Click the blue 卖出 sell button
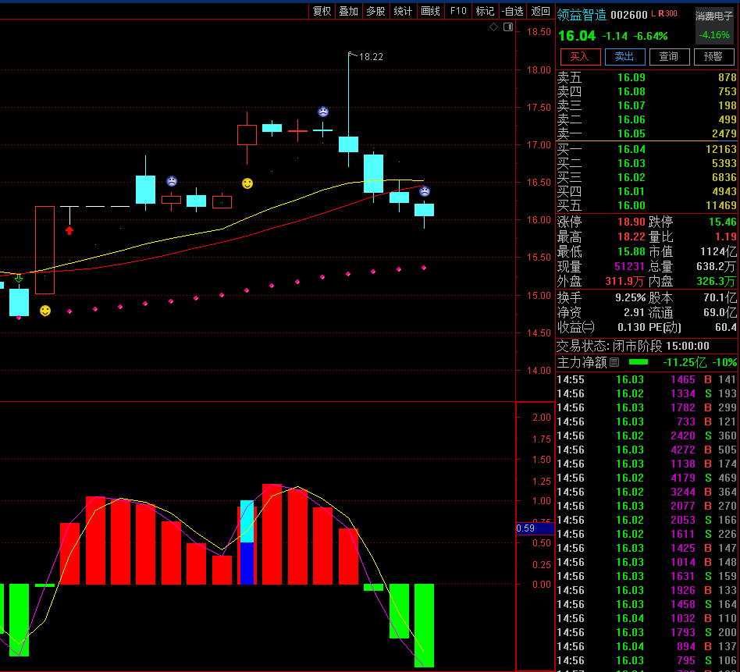 point(624,57)
